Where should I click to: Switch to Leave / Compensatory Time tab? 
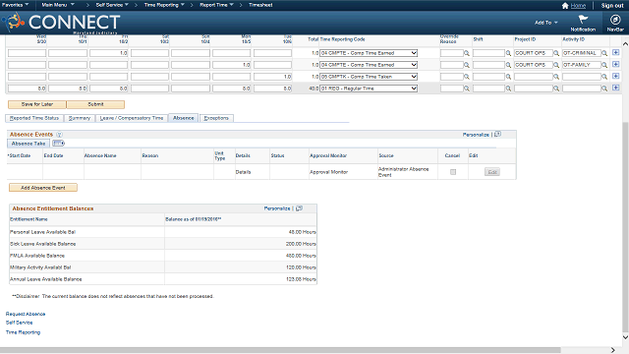pos(131,118)
